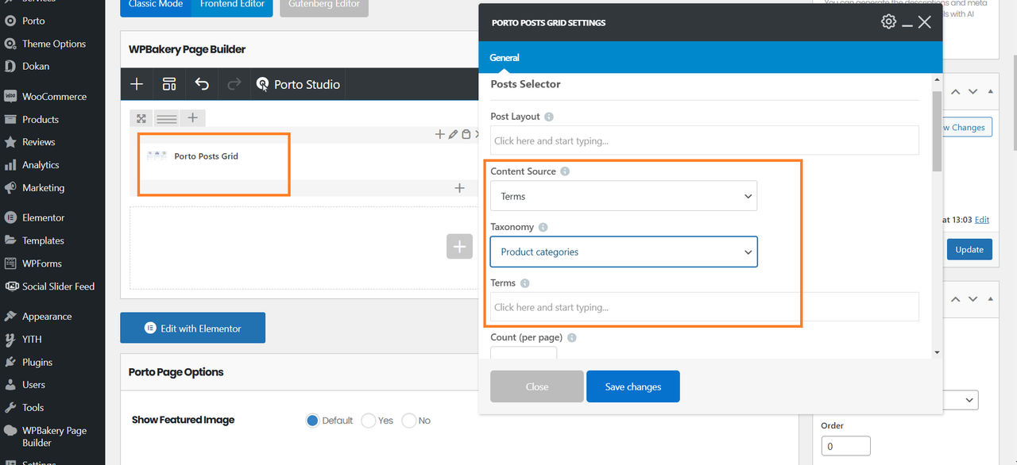Click the Order number field

(x=845, y=446)
